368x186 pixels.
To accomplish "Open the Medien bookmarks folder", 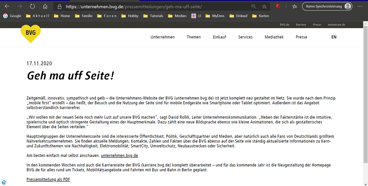I will click(x=177, y=16).
